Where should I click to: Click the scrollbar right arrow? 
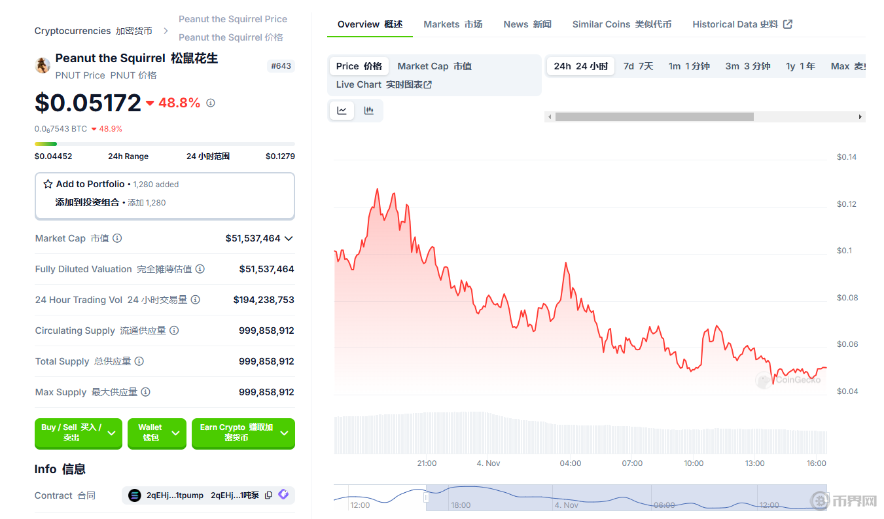[x=860, y=116]
